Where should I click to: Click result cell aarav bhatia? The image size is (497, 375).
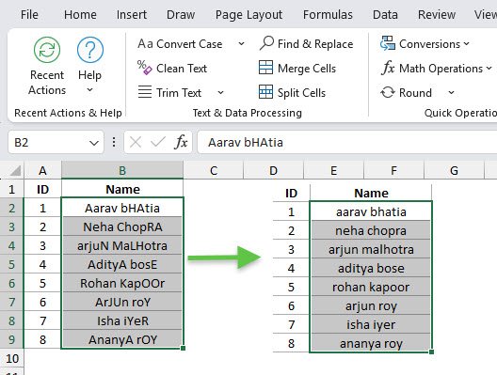371,211
